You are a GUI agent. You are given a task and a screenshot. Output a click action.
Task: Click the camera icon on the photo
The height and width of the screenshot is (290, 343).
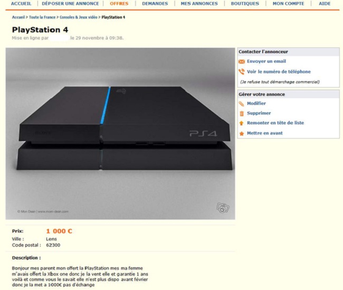(x=223, y=208)
